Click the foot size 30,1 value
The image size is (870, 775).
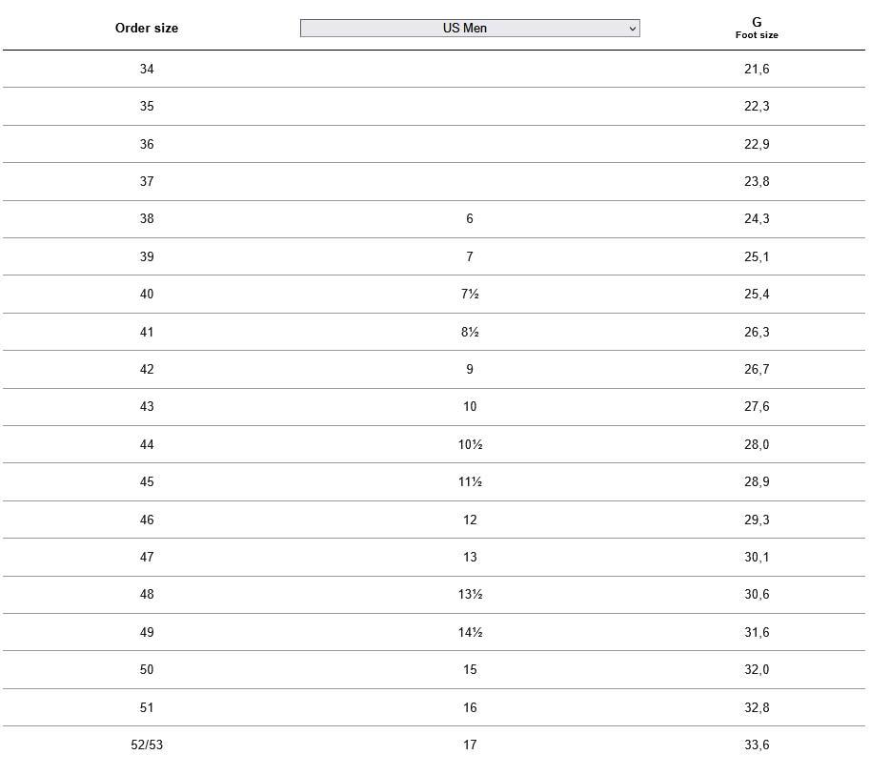point(757,557)
